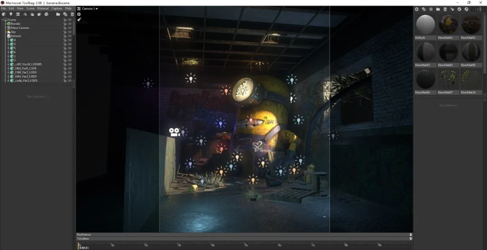Image resolution: width=487 pixels, height=250 pixels.
Task: Toggle visibility eye for Sky object
Action: [70, 32]
